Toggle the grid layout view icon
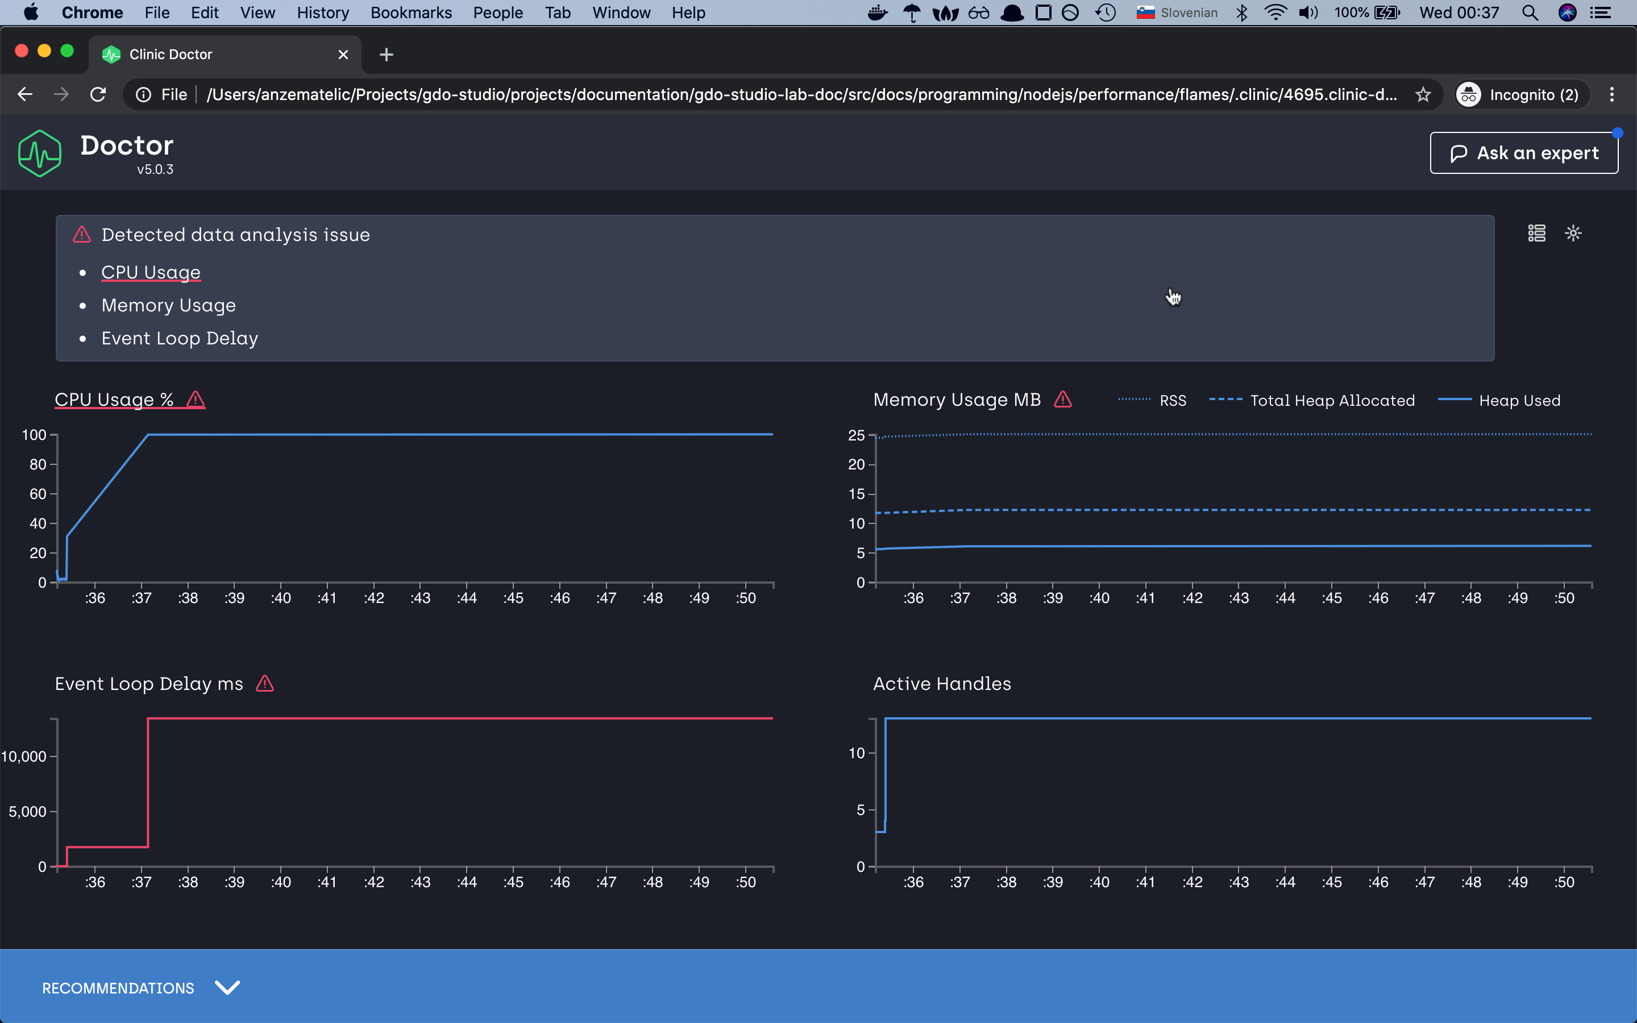Screen dimensions: 1637x1023 point(1536,234)
